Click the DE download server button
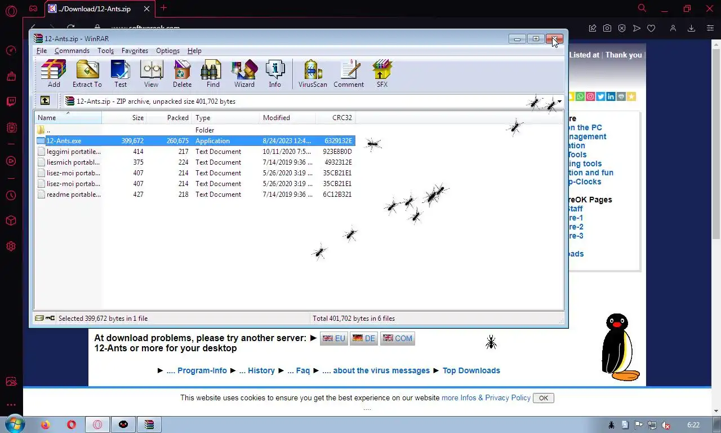721x433 pixels. tap(364, 339)
